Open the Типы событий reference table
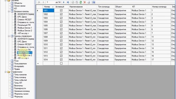The image size is (176, 99). pyautogui.click(x=20, y=80)
